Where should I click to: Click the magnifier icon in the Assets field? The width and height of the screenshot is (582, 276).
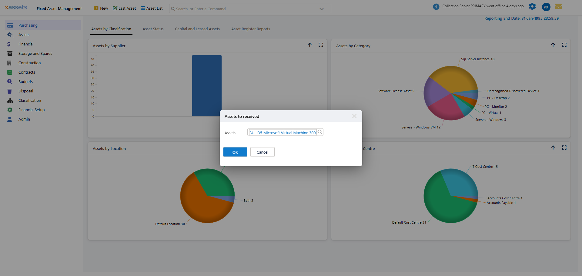[x=320, y=132]
